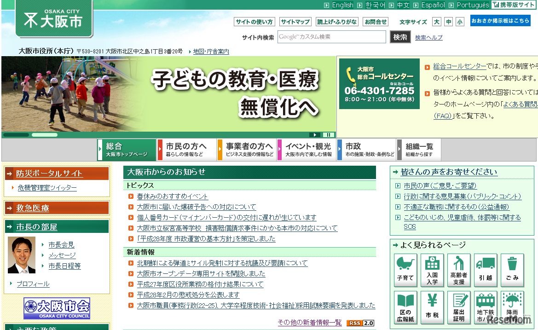Advance the carousel with the play arrow

click(x=315, y=135)
